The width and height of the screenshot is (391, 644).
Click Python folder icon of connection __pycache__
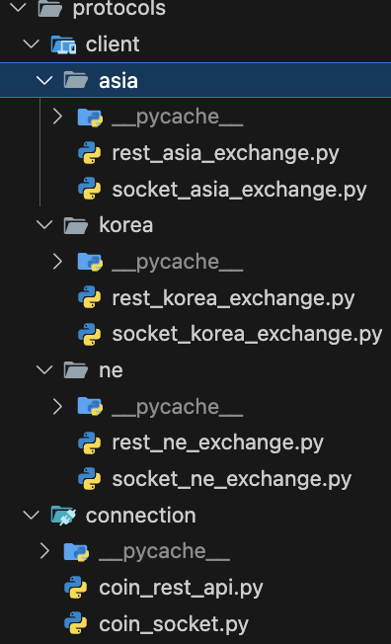point(76,551)
